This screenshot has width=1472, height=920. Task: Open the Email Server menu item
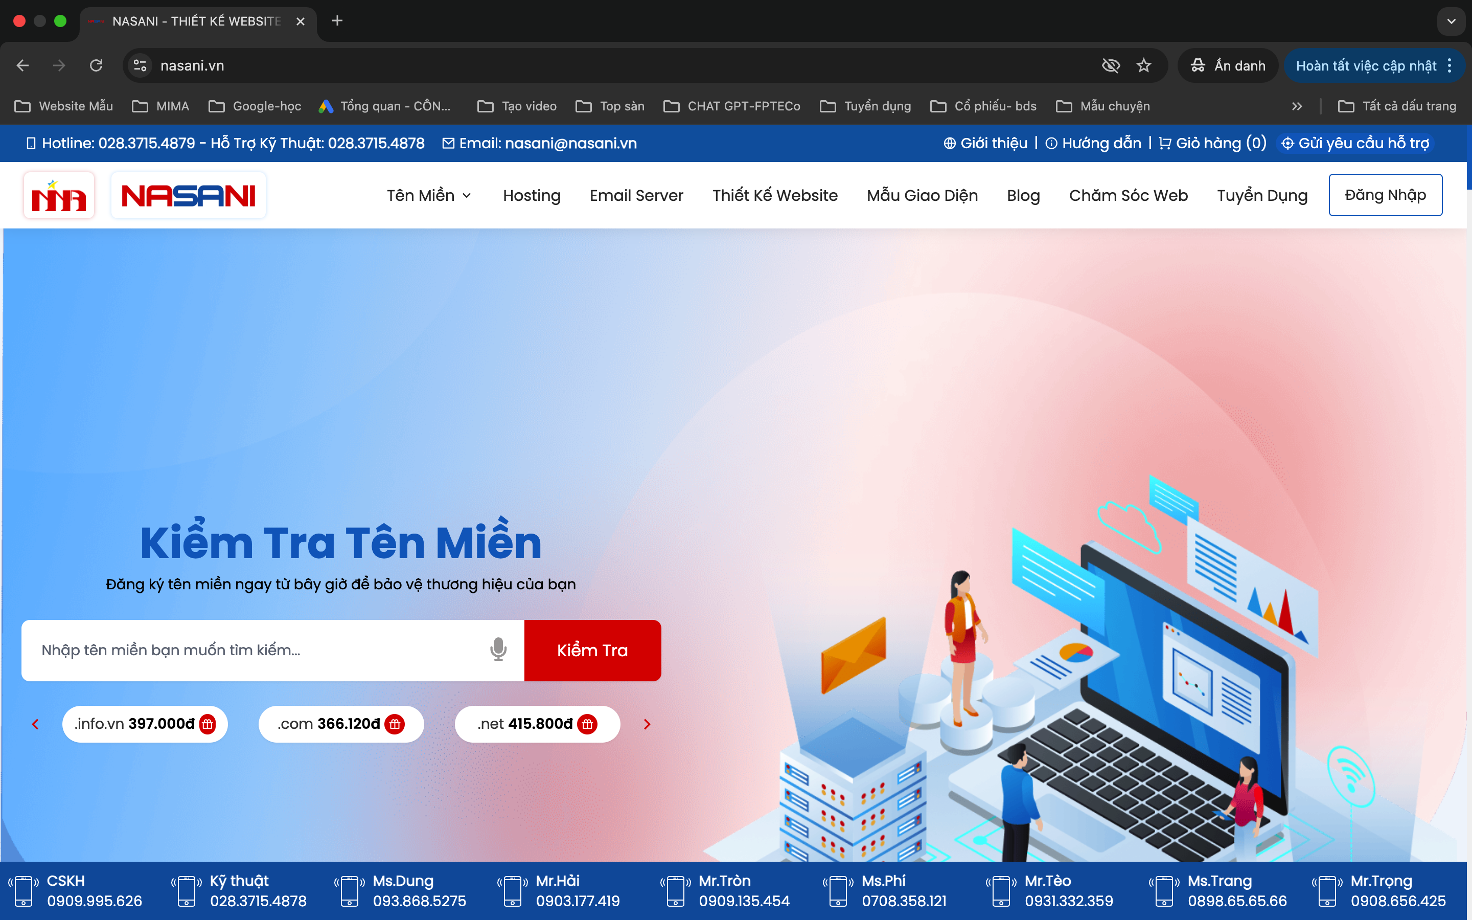636,195
